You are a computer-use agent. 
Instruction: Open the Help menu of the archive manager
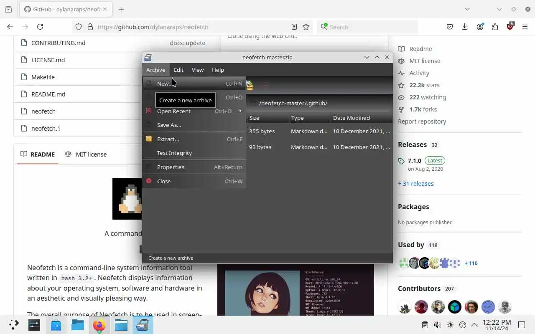click(218, 70)
